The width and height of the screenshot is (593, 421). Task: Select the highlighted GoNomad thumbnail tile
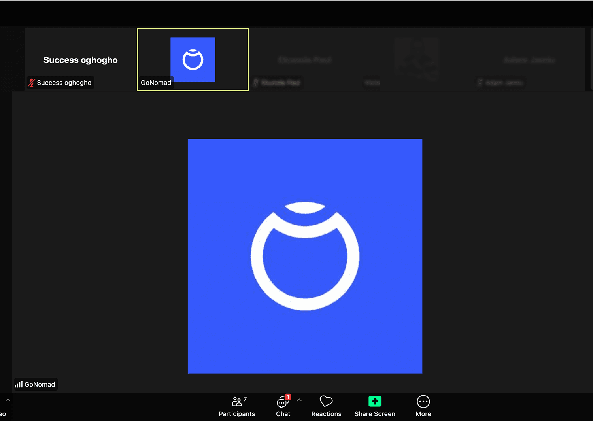[x=193, y=60]
